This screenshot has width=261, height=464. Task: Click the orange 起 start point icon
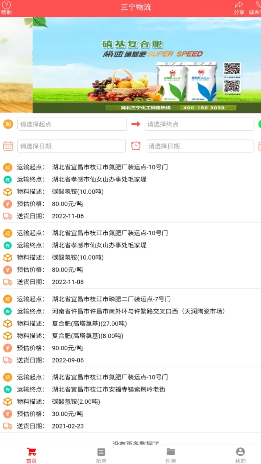coord(8,124)
